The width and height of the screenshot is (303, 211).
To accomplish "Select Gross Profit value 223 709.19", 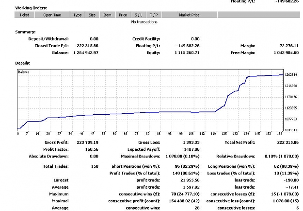I will pyautogui.click(x=88, y=142).
